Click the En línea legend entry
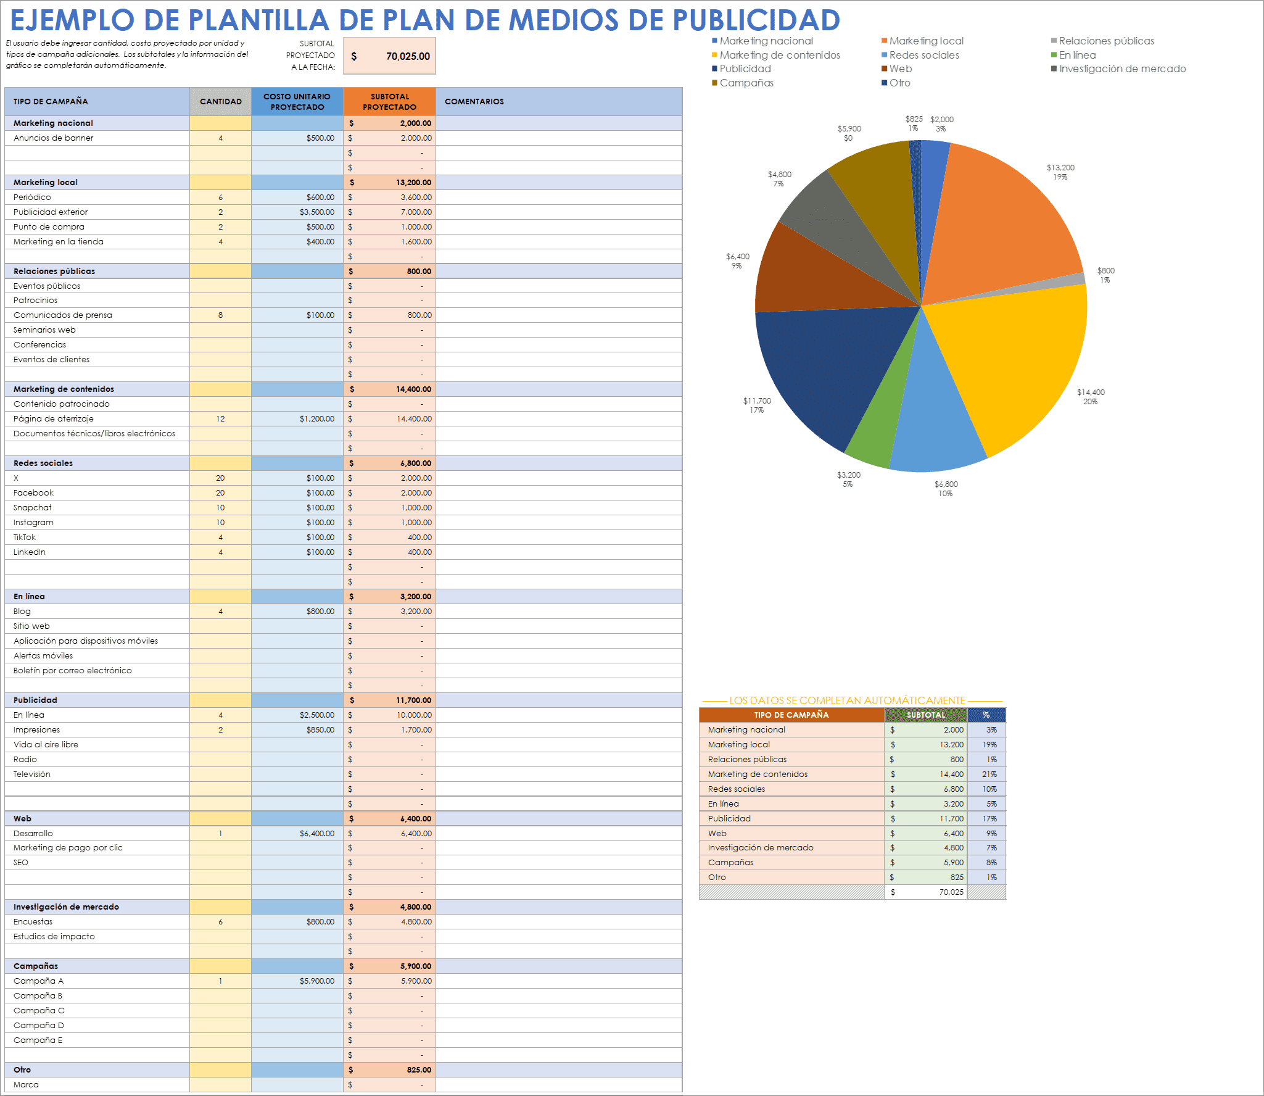1264x1096 pixels. tap(1074, 55)
